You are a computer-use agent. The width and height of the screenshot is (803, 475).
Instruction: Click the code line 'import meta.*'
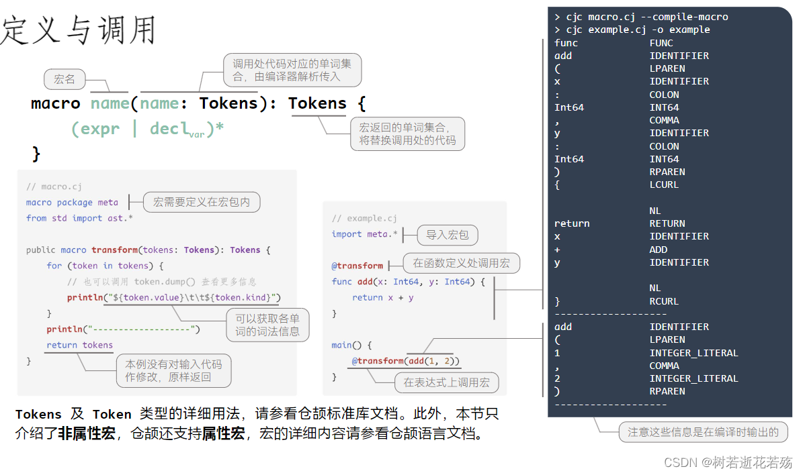[x=365, y=234]
